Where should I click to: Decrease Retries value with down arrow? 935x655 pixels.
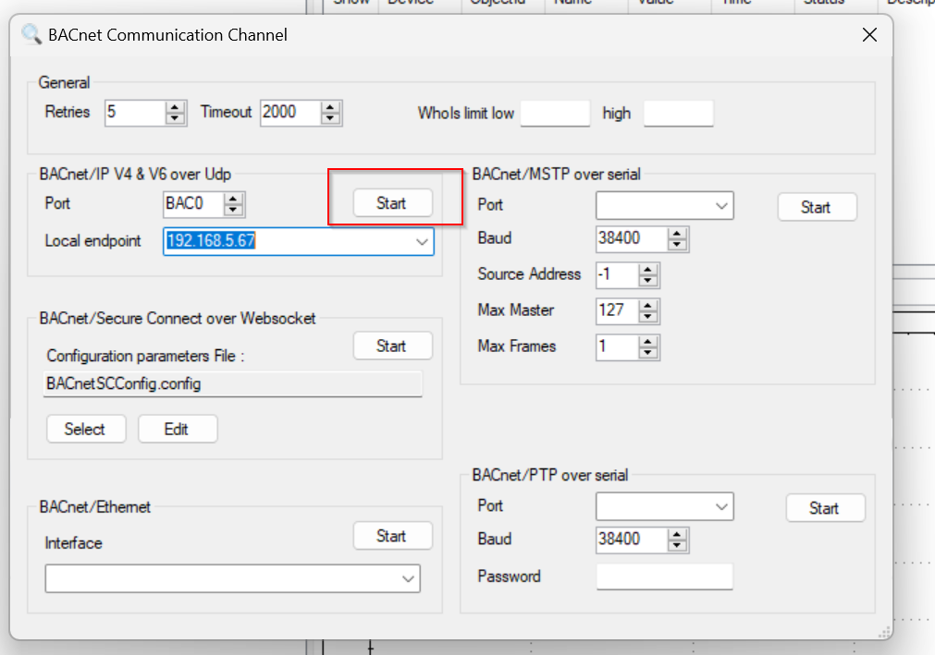175,118
